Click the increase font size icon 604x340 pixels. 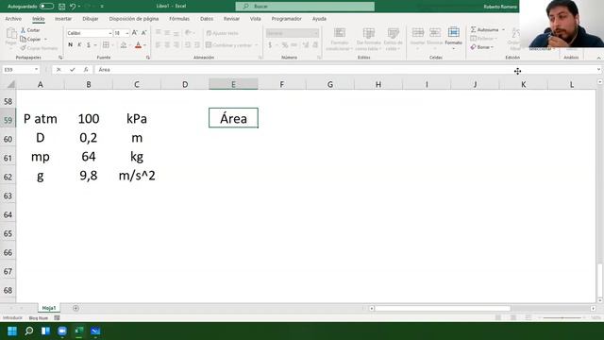coord(135,33)
